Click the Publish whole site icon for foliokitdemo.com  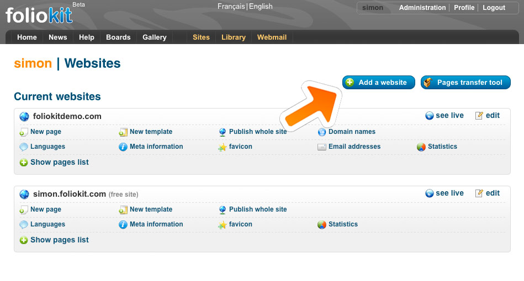[222, 132]
